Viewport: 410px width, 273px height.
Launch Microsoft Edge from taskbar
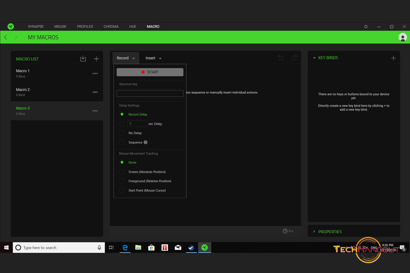[125, 248]
